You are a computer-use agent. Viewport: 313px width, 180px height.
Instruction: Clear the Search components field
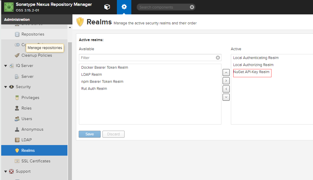[x=192, y=7]
